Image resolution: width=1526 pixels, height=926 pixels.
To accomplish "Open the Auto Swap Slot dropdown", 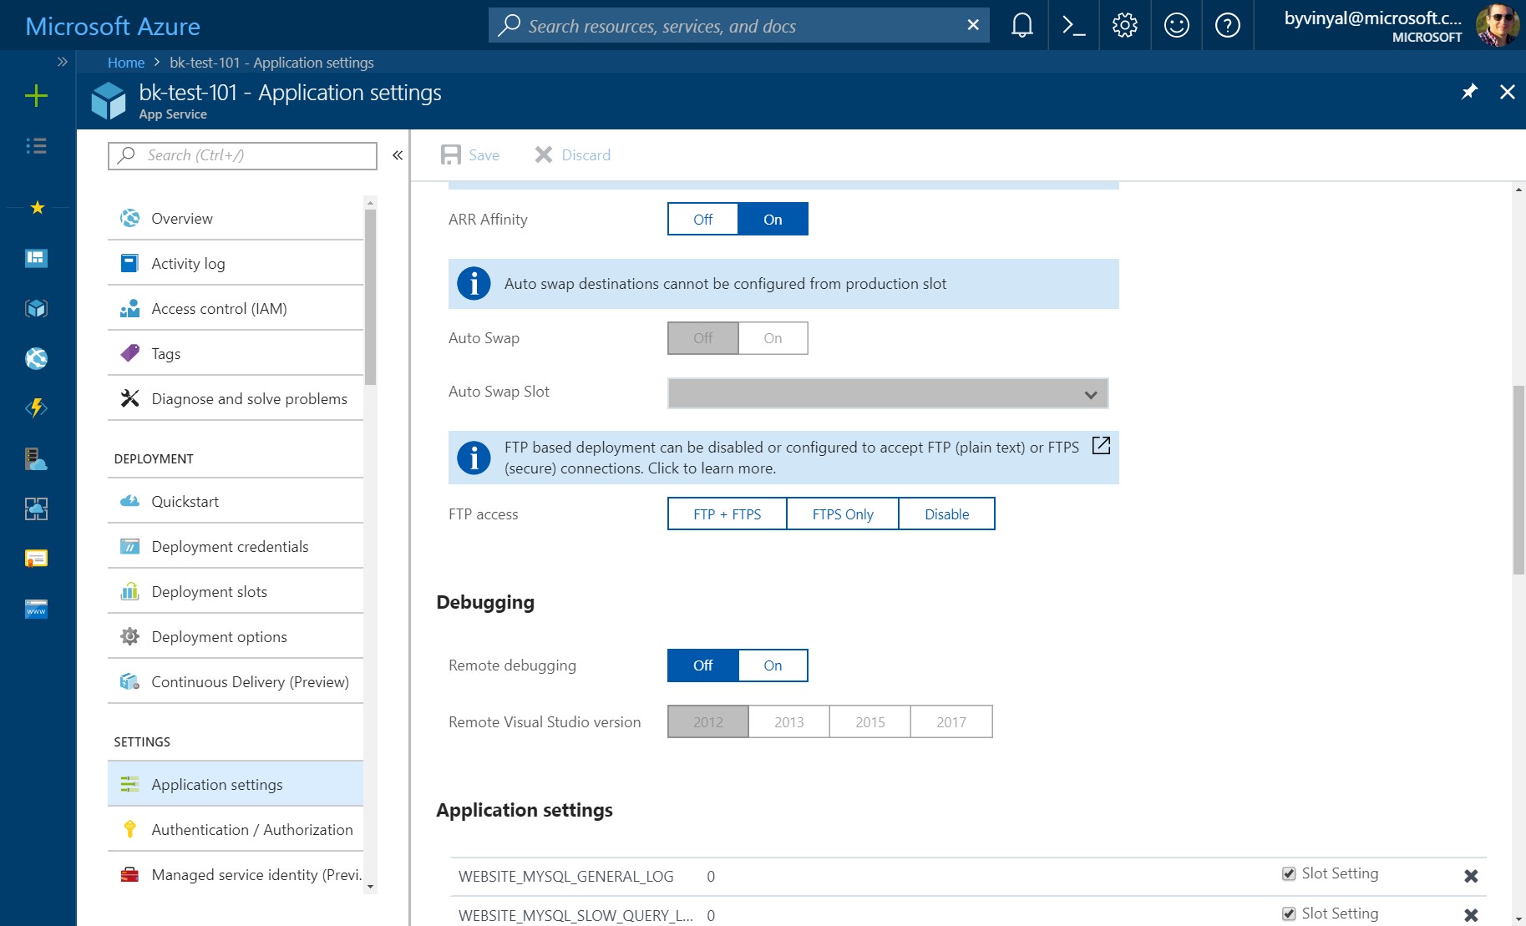I will click(887, 393).
